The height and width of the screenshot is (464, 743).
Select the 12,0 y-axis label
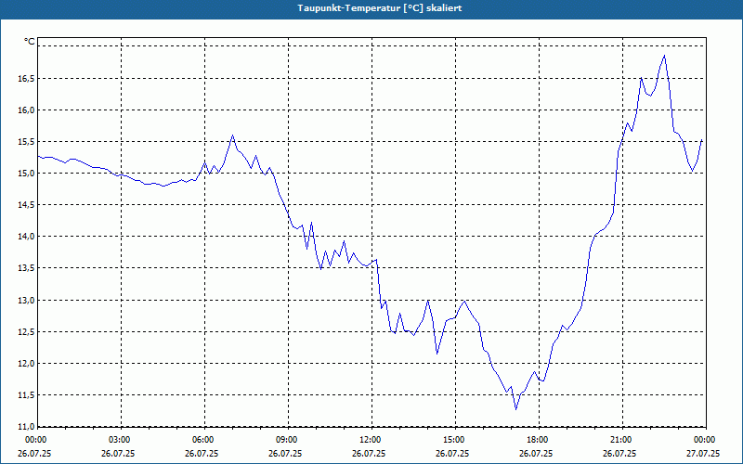[27, 364]
